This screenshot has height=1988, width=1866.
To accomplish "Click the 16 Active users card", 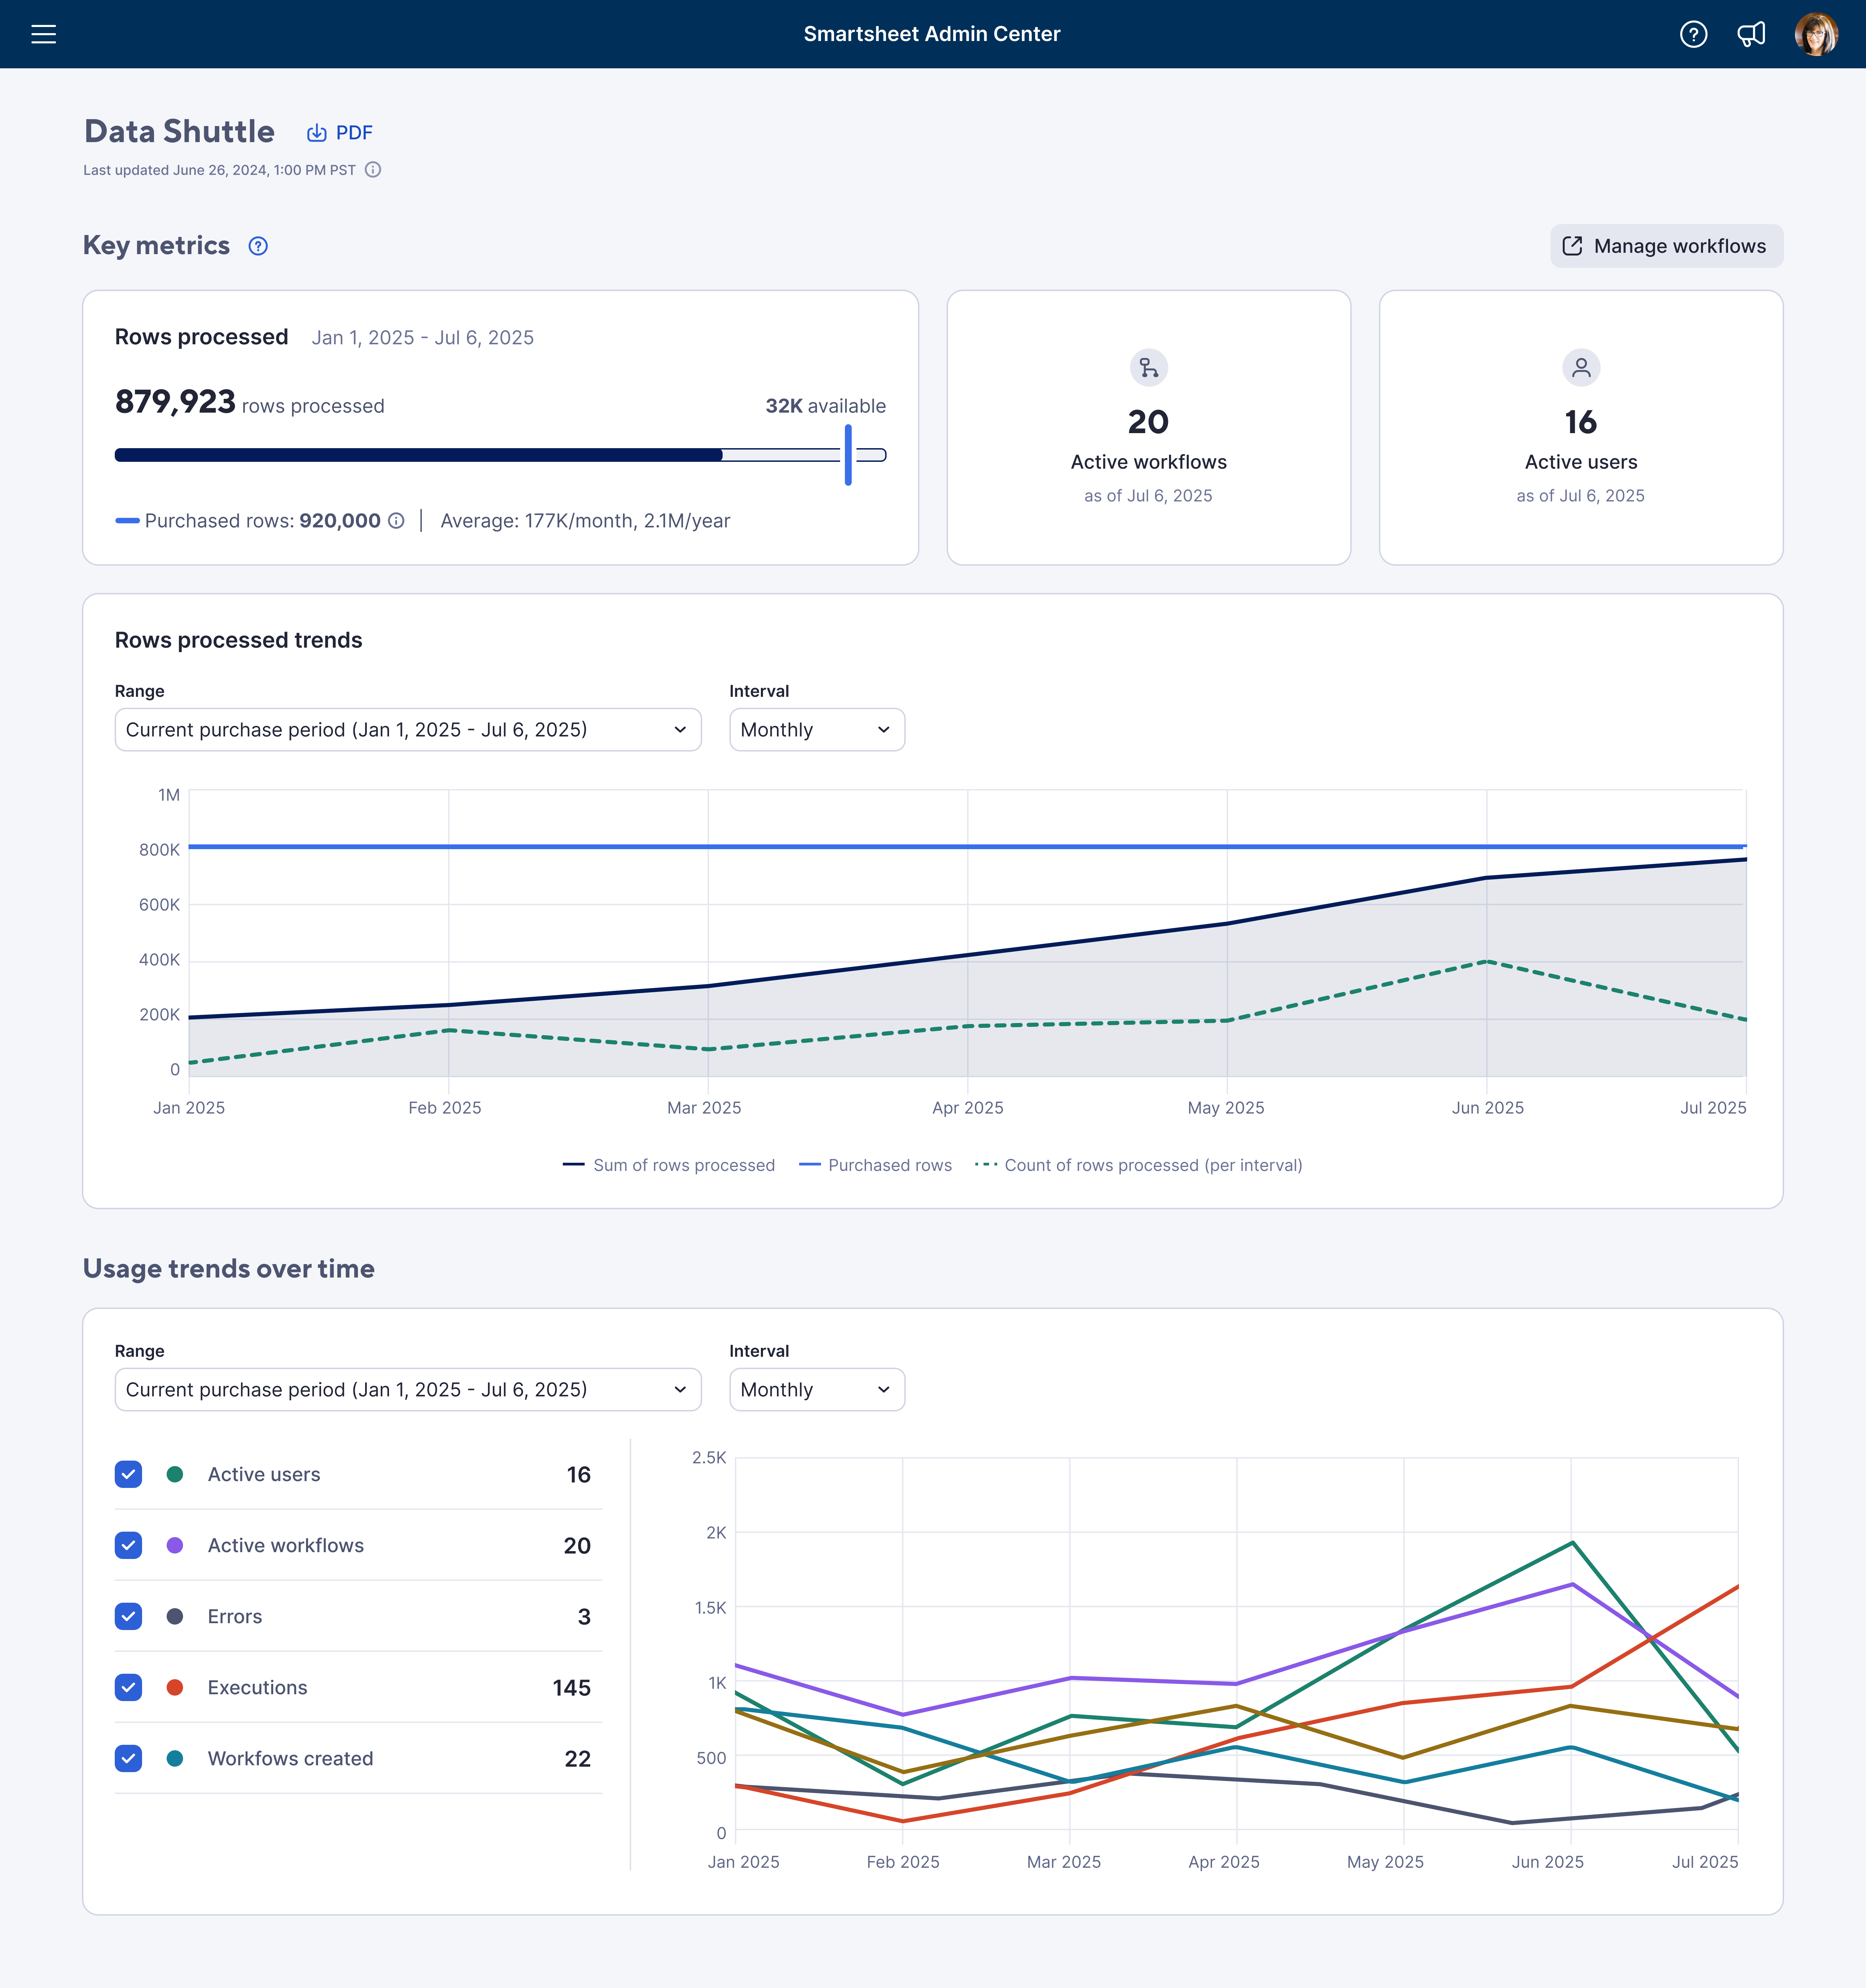I will tap(1581, 428).
